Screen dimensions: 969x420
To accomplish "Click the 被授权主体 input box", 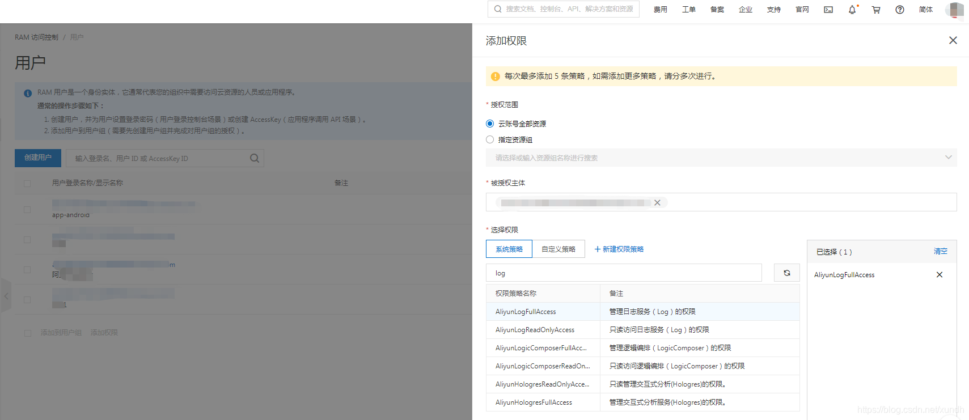I will pos(721,202).
